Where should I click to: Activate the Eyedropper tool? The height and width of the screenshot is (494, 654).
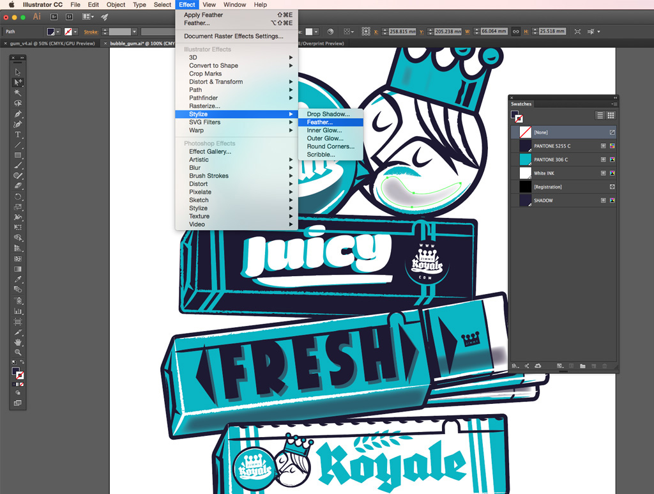coord(18,279)
